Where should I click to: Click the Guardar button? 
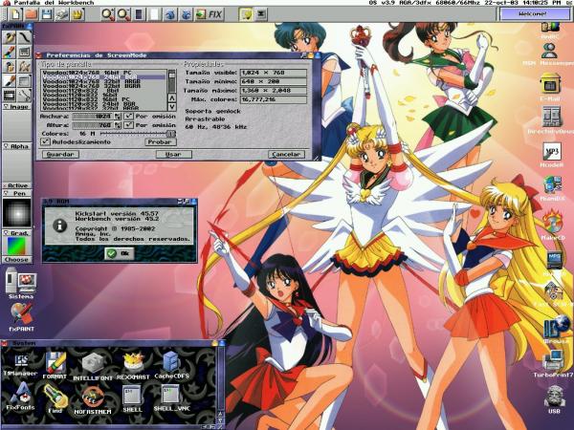(x=60, y=154)
